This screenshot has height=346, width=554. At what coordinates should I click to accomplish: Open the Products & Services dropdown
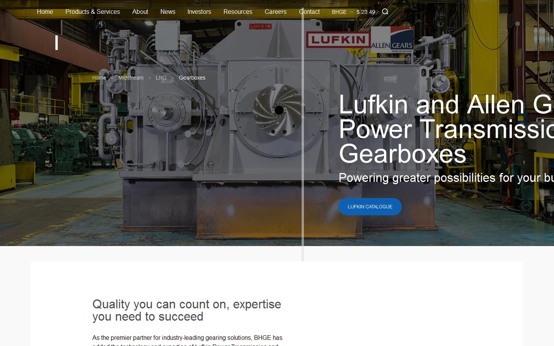[93, 12]
